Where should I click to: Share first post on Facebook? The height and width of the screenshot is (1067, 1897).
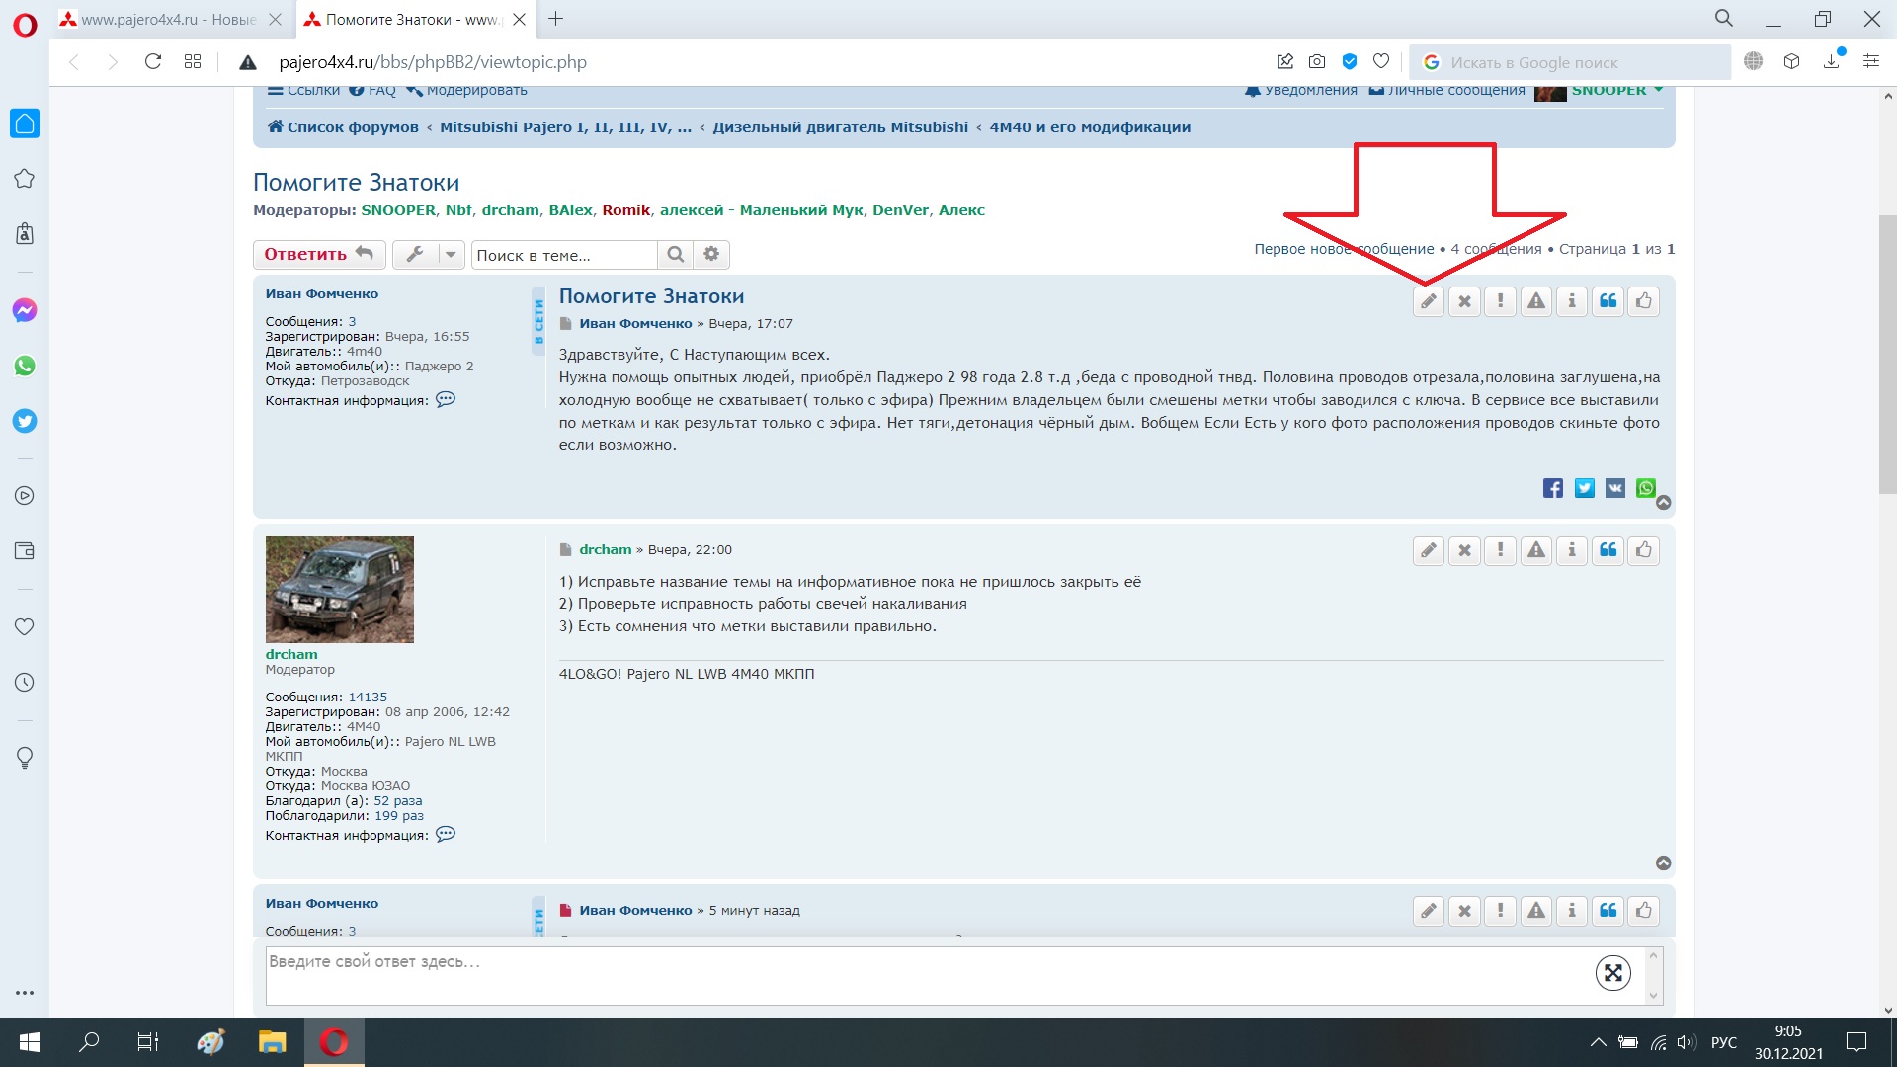tap(1552, 488)
